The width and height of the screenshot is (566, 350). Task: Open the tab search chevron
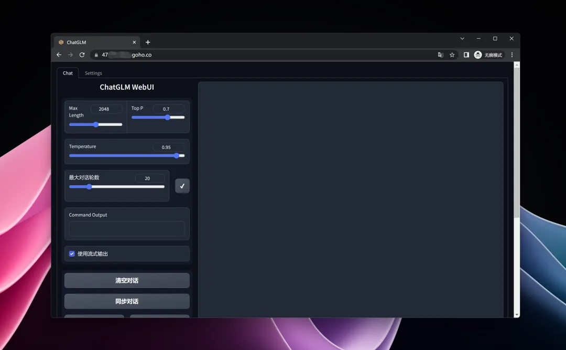462,39
